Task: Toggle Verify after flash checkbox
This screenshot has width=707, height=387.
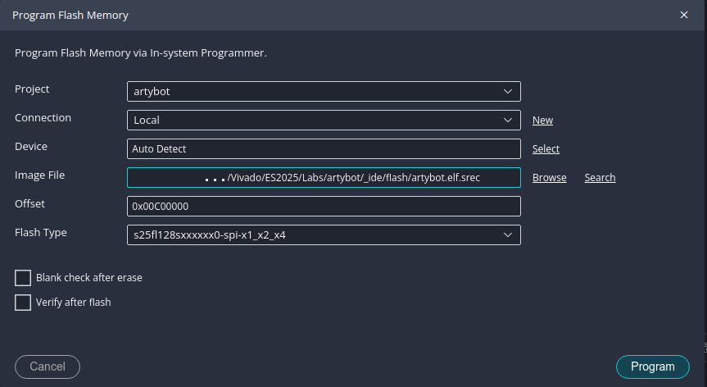Action: (x=23, y=303)
